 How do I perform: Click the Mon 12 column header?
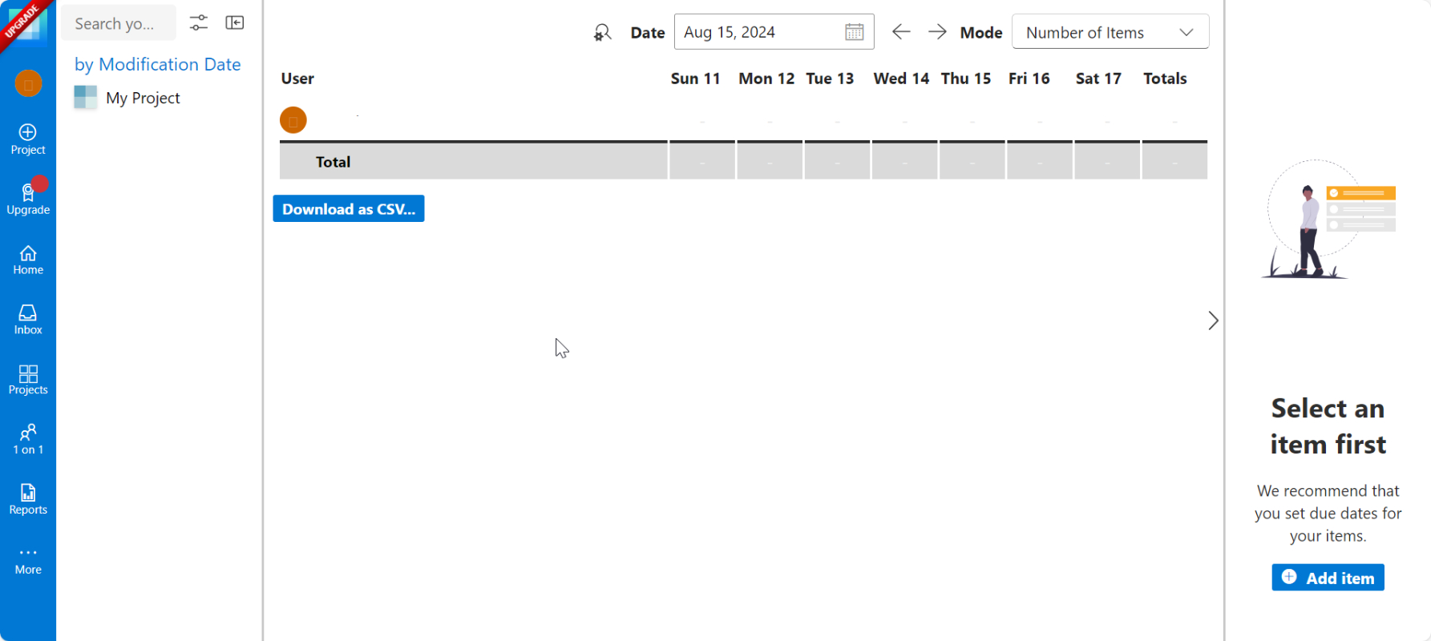[766, 79]
